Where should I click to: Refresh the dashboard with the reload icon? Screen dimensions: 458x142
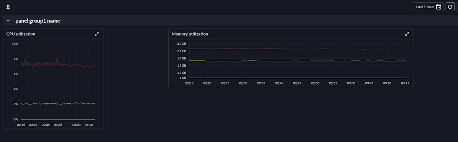(x=450, y=7)
